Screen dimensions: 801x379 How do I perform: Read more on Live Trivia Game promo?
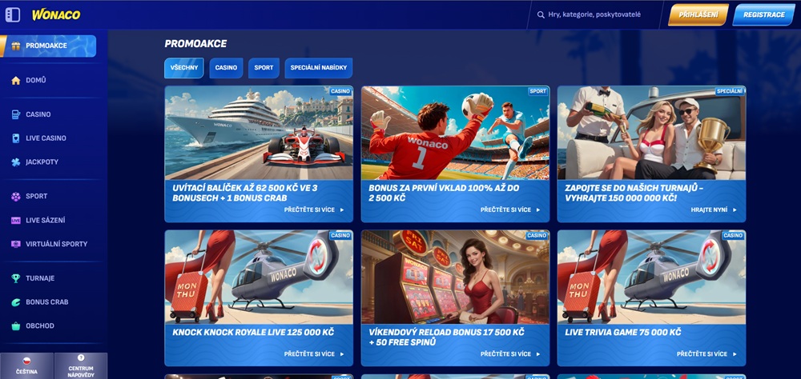pyautogui.click(x=706, y=354)
